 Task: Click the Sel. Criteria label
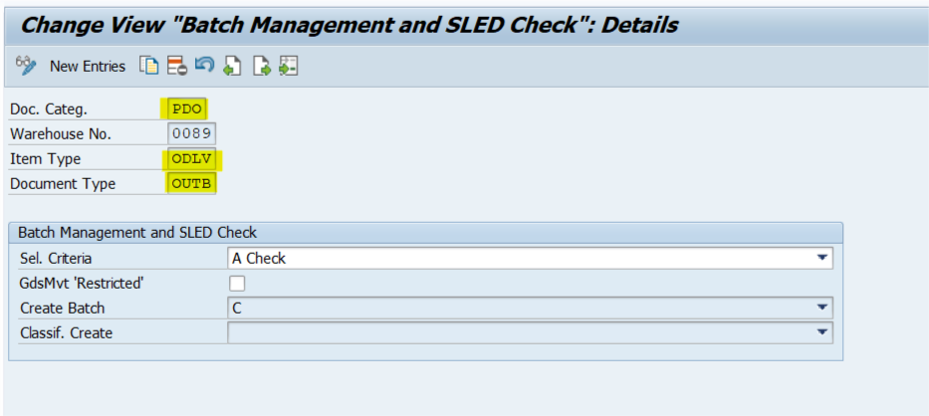tap(56, 259)
